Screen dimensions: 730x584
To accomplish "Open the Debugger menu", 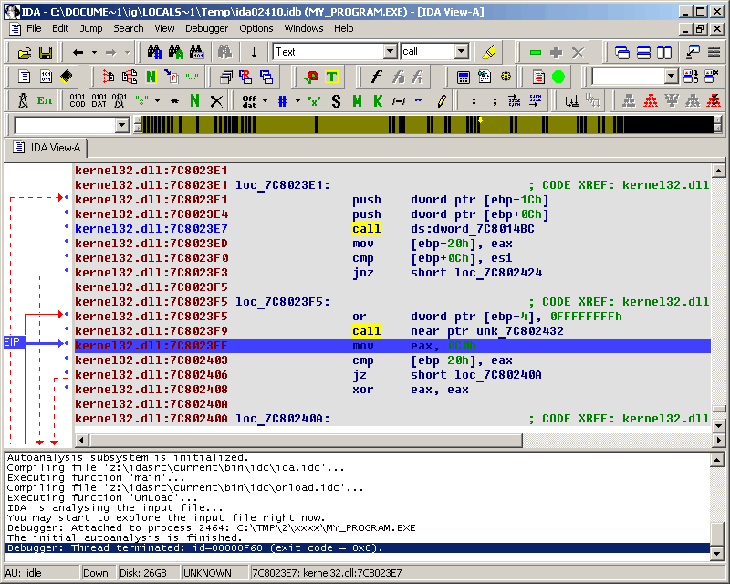I will [x=206, y=28].
